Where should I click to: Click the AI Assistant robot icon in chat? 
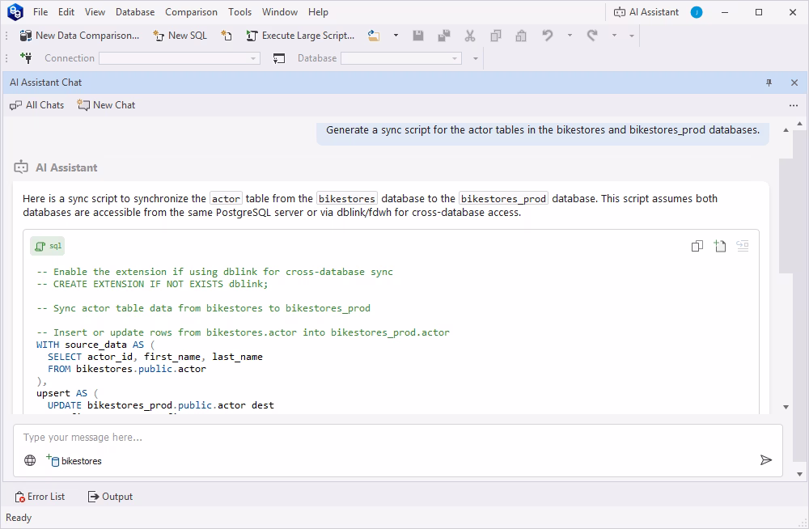tap(21, 167)
